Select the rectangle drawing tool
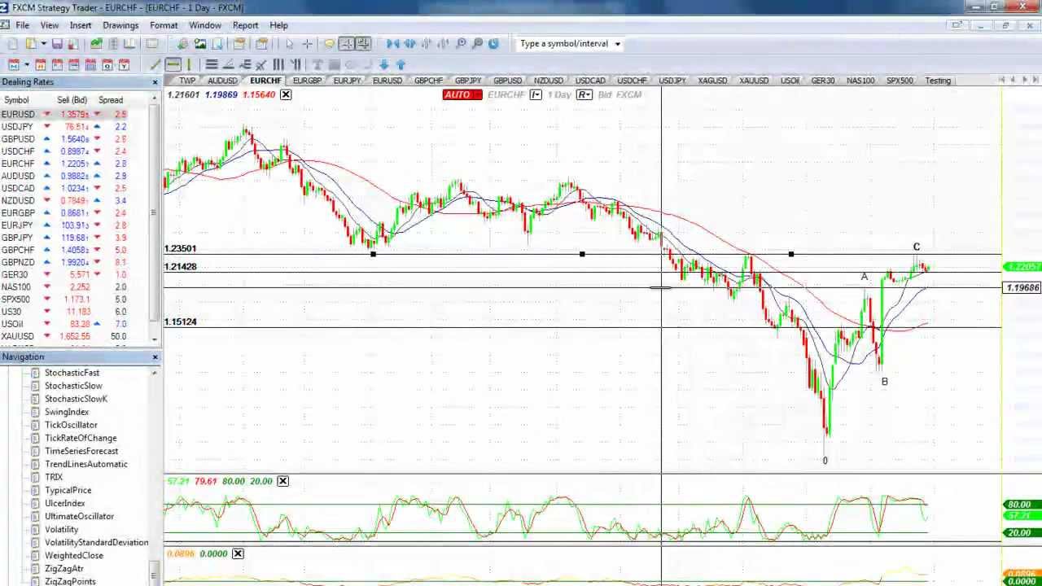This screenshot has width=1042, height=586. point(334,64)
